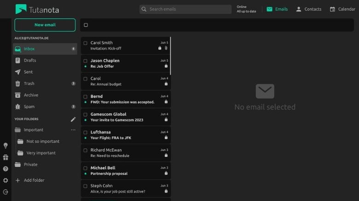Click the attachment paperclip on Carol Smith email

(166, 48)
